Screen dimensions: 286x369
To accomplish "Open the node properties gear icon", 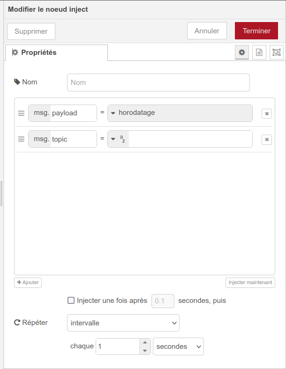I will (x=242, y=53).
